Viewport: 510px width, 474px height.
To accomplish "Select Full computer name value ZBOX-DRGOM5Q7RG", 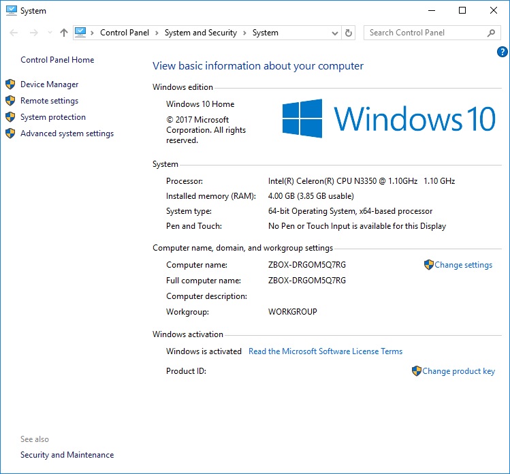I will point(307,281).
